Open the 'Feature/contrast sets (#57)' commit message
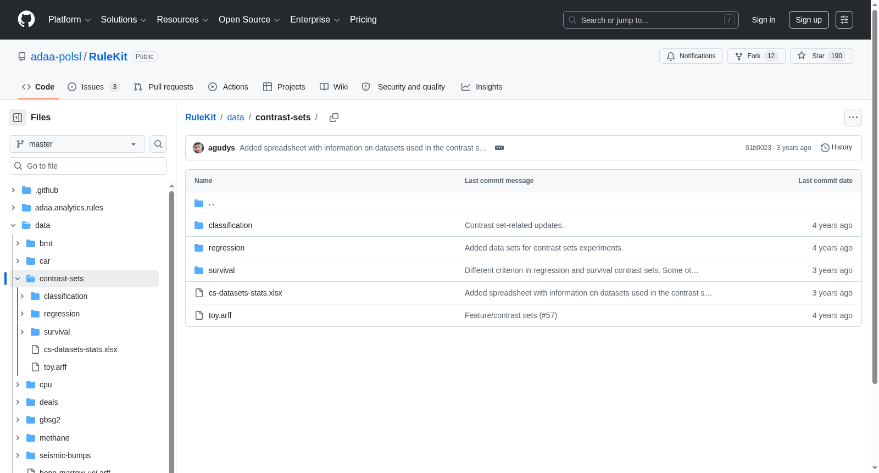This screenshot has height=473, width=879. pyautogui.click(x=511, y=315)
